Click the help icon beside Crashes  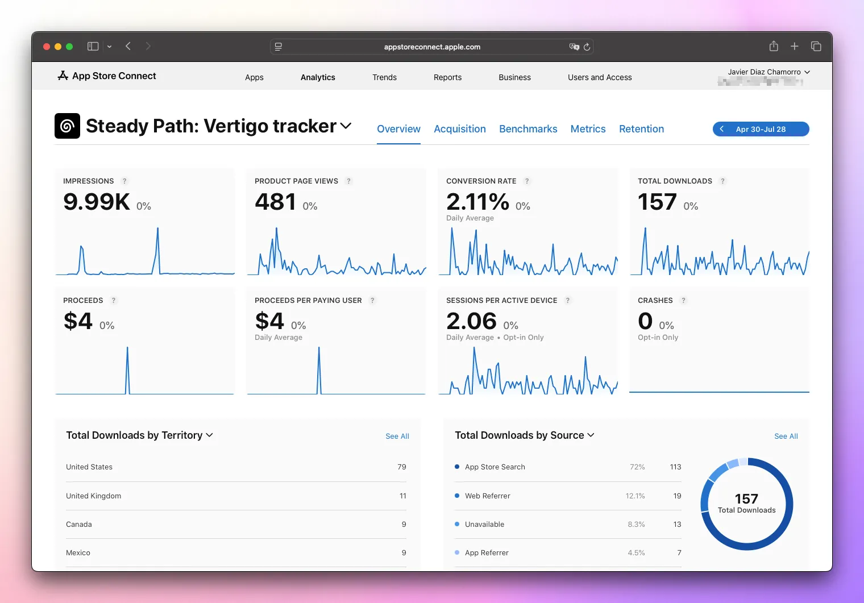[683, 301]
